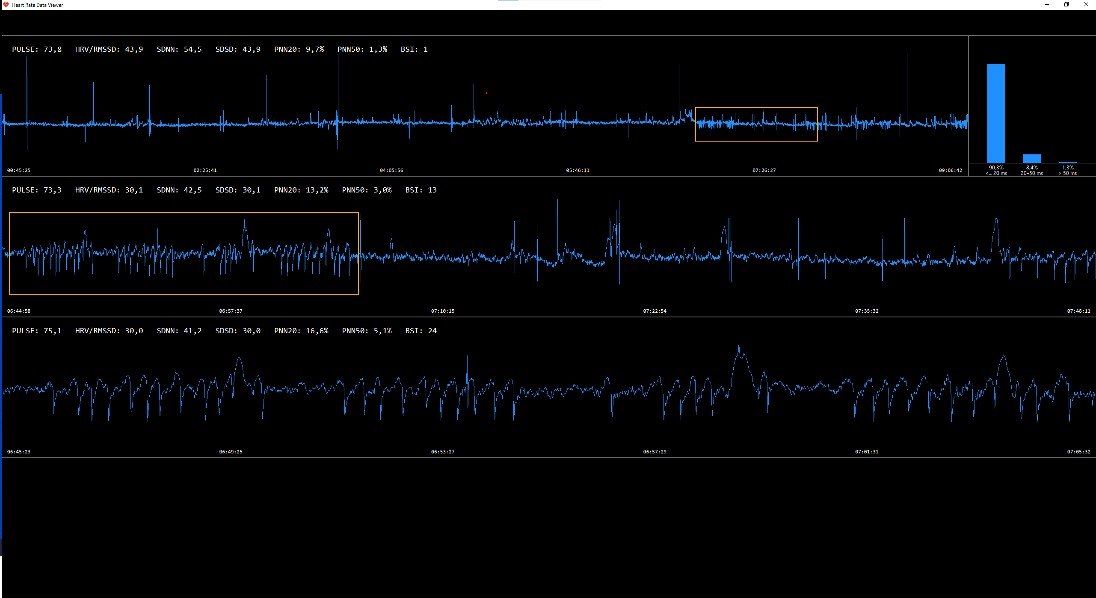Screen dimensions: 1096x598
Task: Click the histogram label '> 50 ms'
Action: click(1067, 173)
